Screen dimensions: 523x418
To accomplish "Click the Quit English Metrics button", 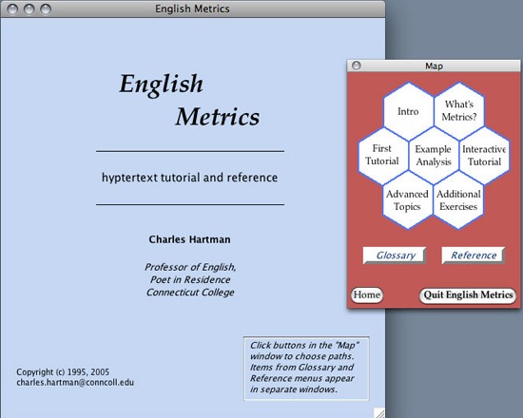I will 468,295.
